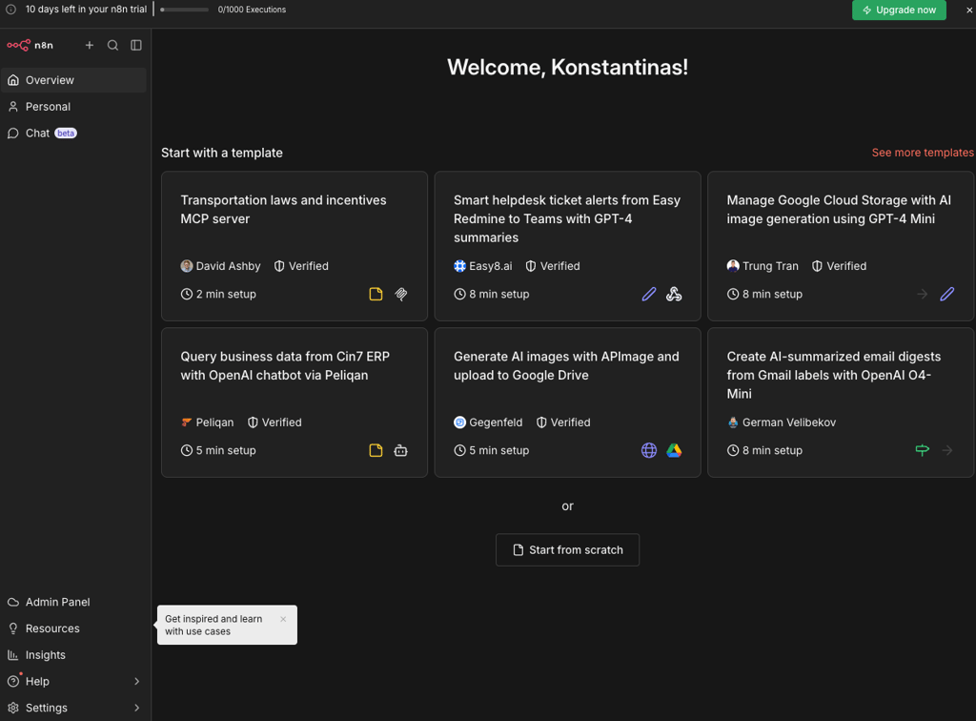Click Verified badge next to Trung Tran
The image size is (976, 721).
pos(839,266)
